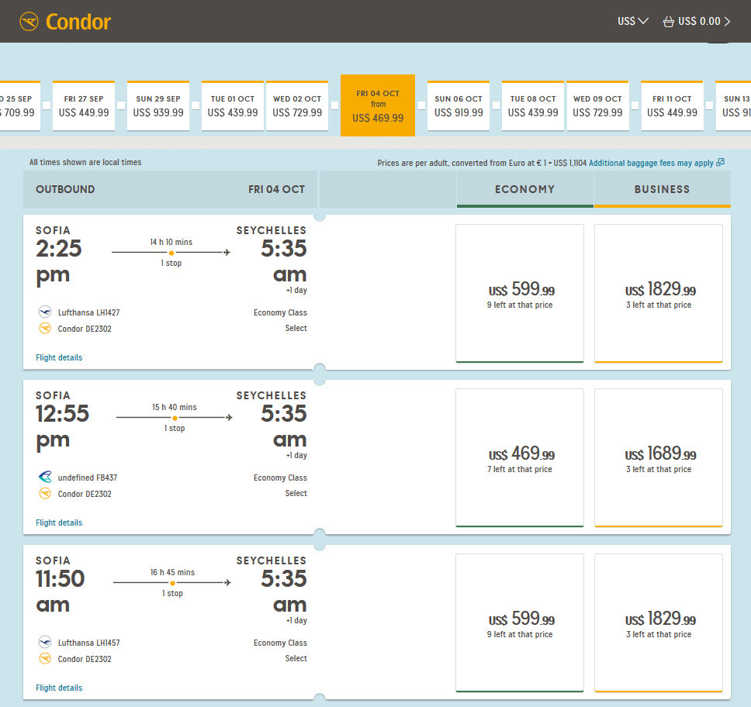751x707 pixels.
Task: Click Select under the 2:25 pm flight
Action: (x=296, y=328)
